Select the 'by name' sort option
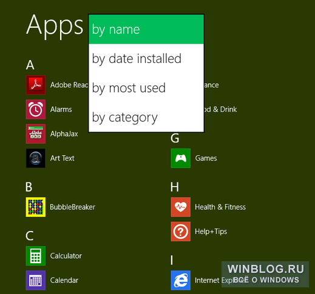This screenshot has width=315, height=294. click(146, 29)
